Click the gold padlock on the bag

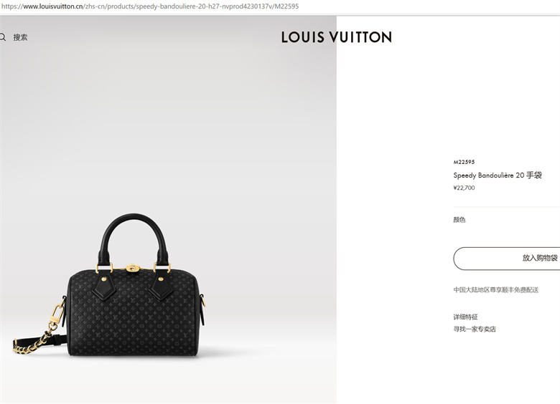(132, 269)
